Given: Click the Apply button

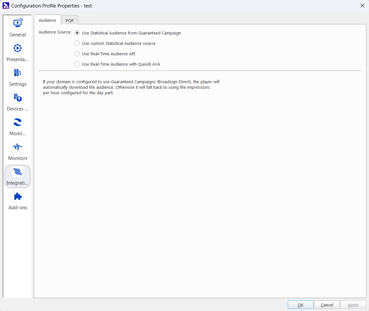Looking at the screenshot, I should (353, 305).
